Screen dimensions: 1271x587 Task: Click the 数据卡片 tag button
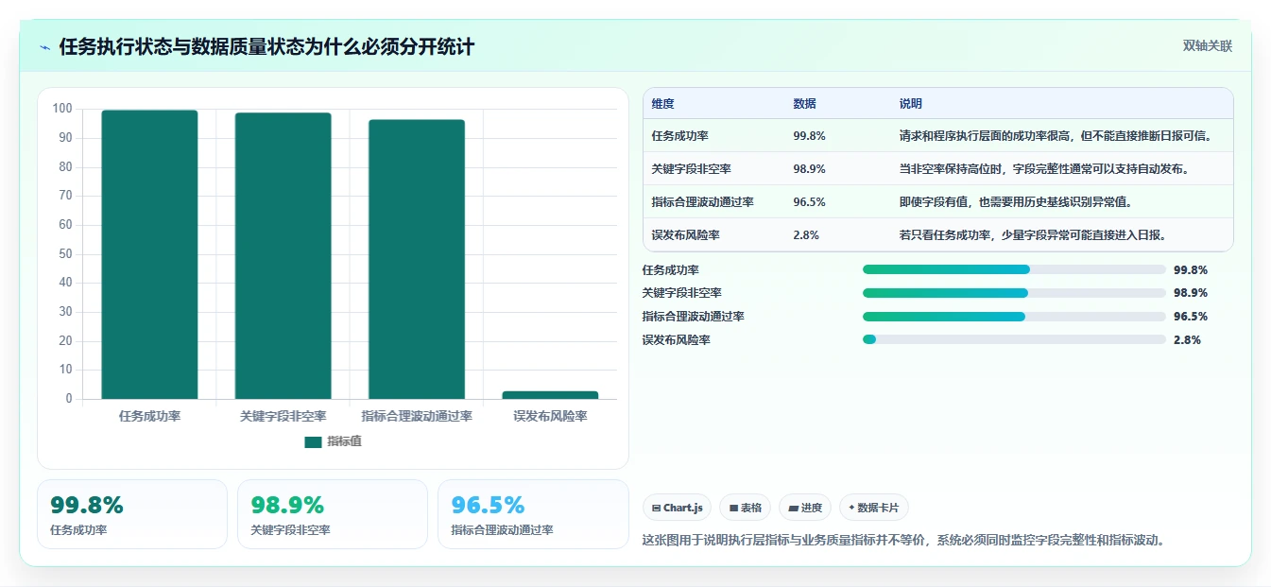874,508
